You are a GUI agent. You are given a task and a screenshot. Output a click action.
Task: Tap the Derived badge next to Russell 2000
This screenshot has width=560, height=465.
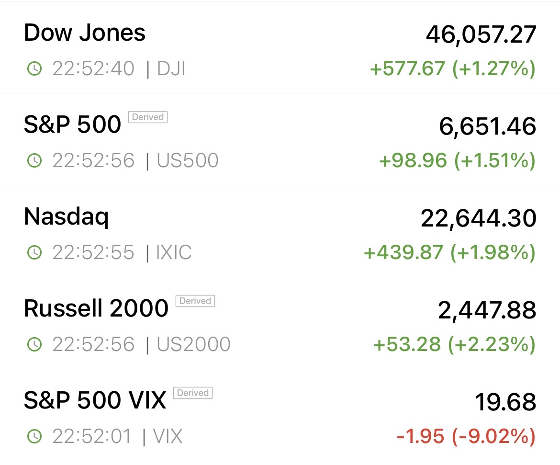tap(195, 301)
